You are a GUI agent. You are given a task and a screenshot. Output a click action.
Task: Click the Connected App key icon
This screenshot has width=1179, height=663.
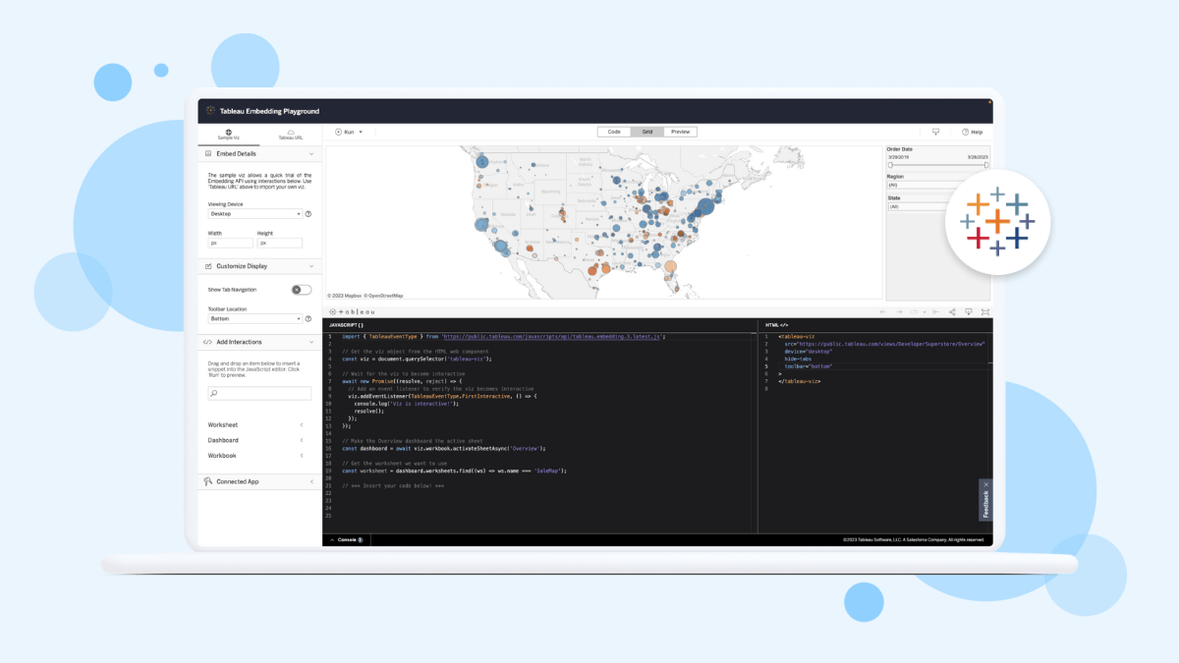click(208, 481)
